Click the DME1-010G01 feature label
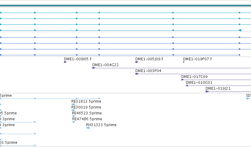251x147 pixels. click(199, 83)
